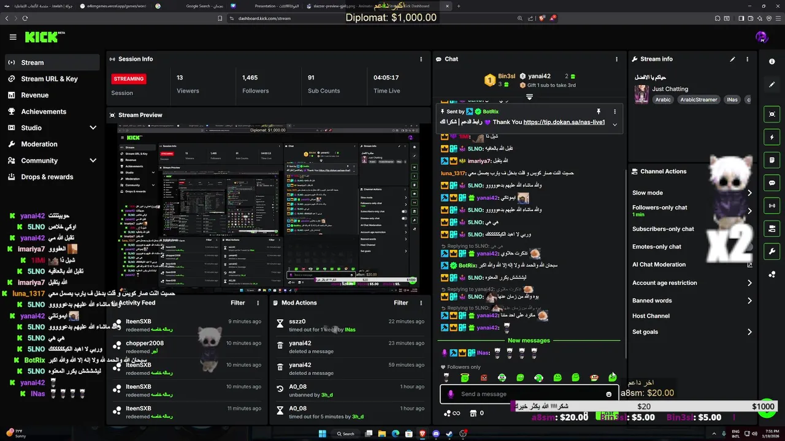Screen dimensions: 785x441
Task: Open the Stream info three-dot menu
Action: (x=747, y=59)
